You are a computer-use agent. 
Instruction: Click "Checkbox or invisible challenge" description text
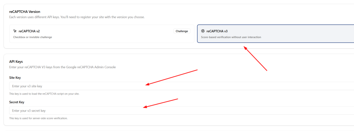tap(32, 37)
